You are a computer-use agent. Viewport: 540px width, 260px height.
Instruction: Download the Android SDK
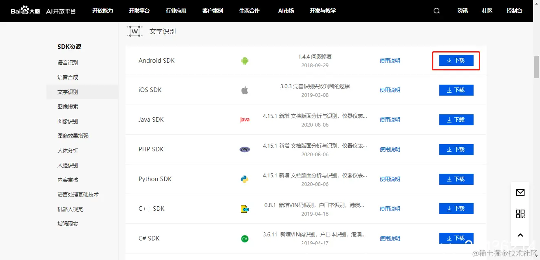pos(456,61)
